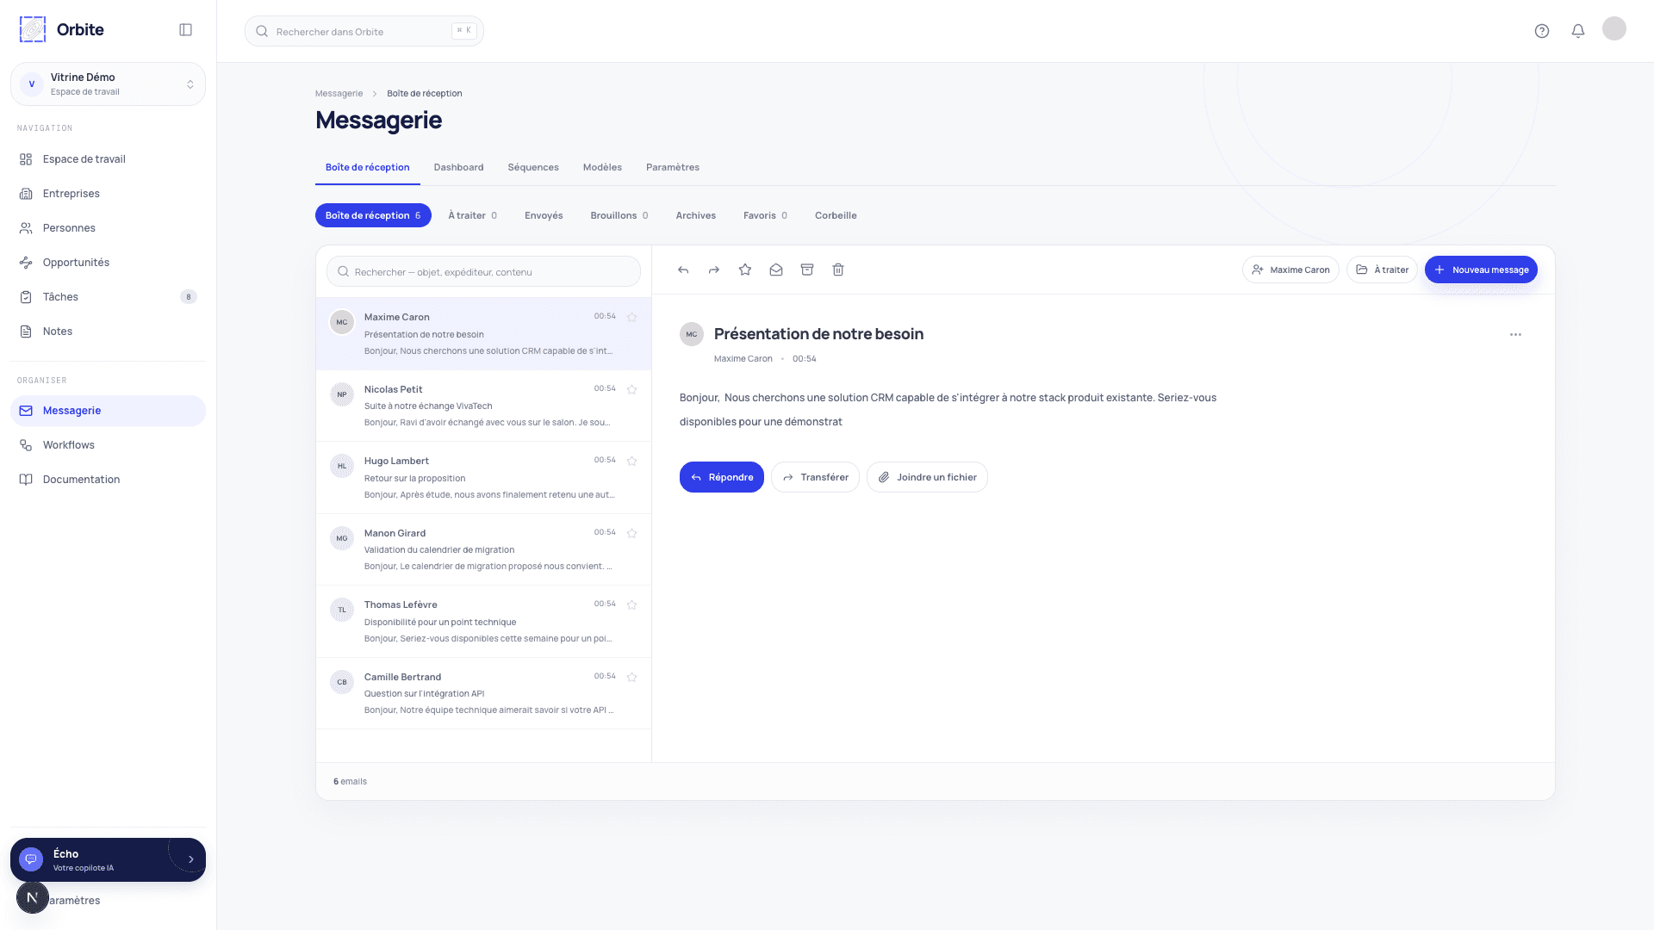Viewport: 1654px width, 930px height.
Task: Show the Archives folder
Action: (x=696, y=215)
